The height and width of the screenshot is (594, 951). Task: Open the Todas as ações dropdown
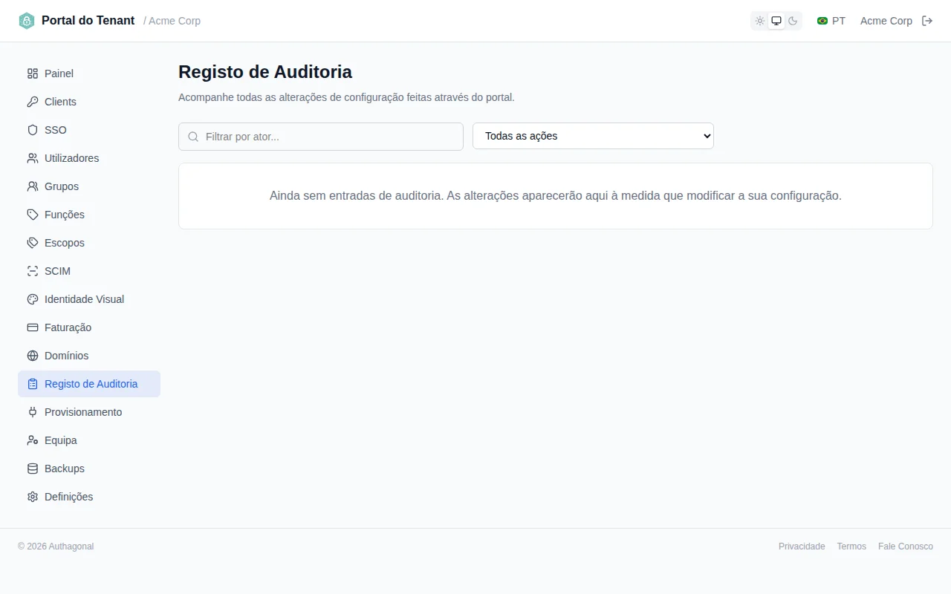[x=593, y=136]
